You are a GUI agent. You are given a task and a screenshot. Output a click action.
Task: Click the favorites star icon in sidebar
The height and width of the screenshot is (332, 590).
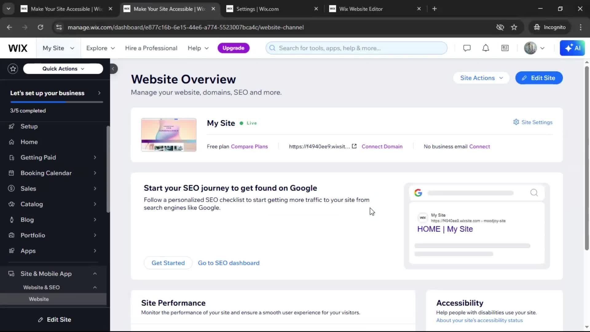point(13,69)
